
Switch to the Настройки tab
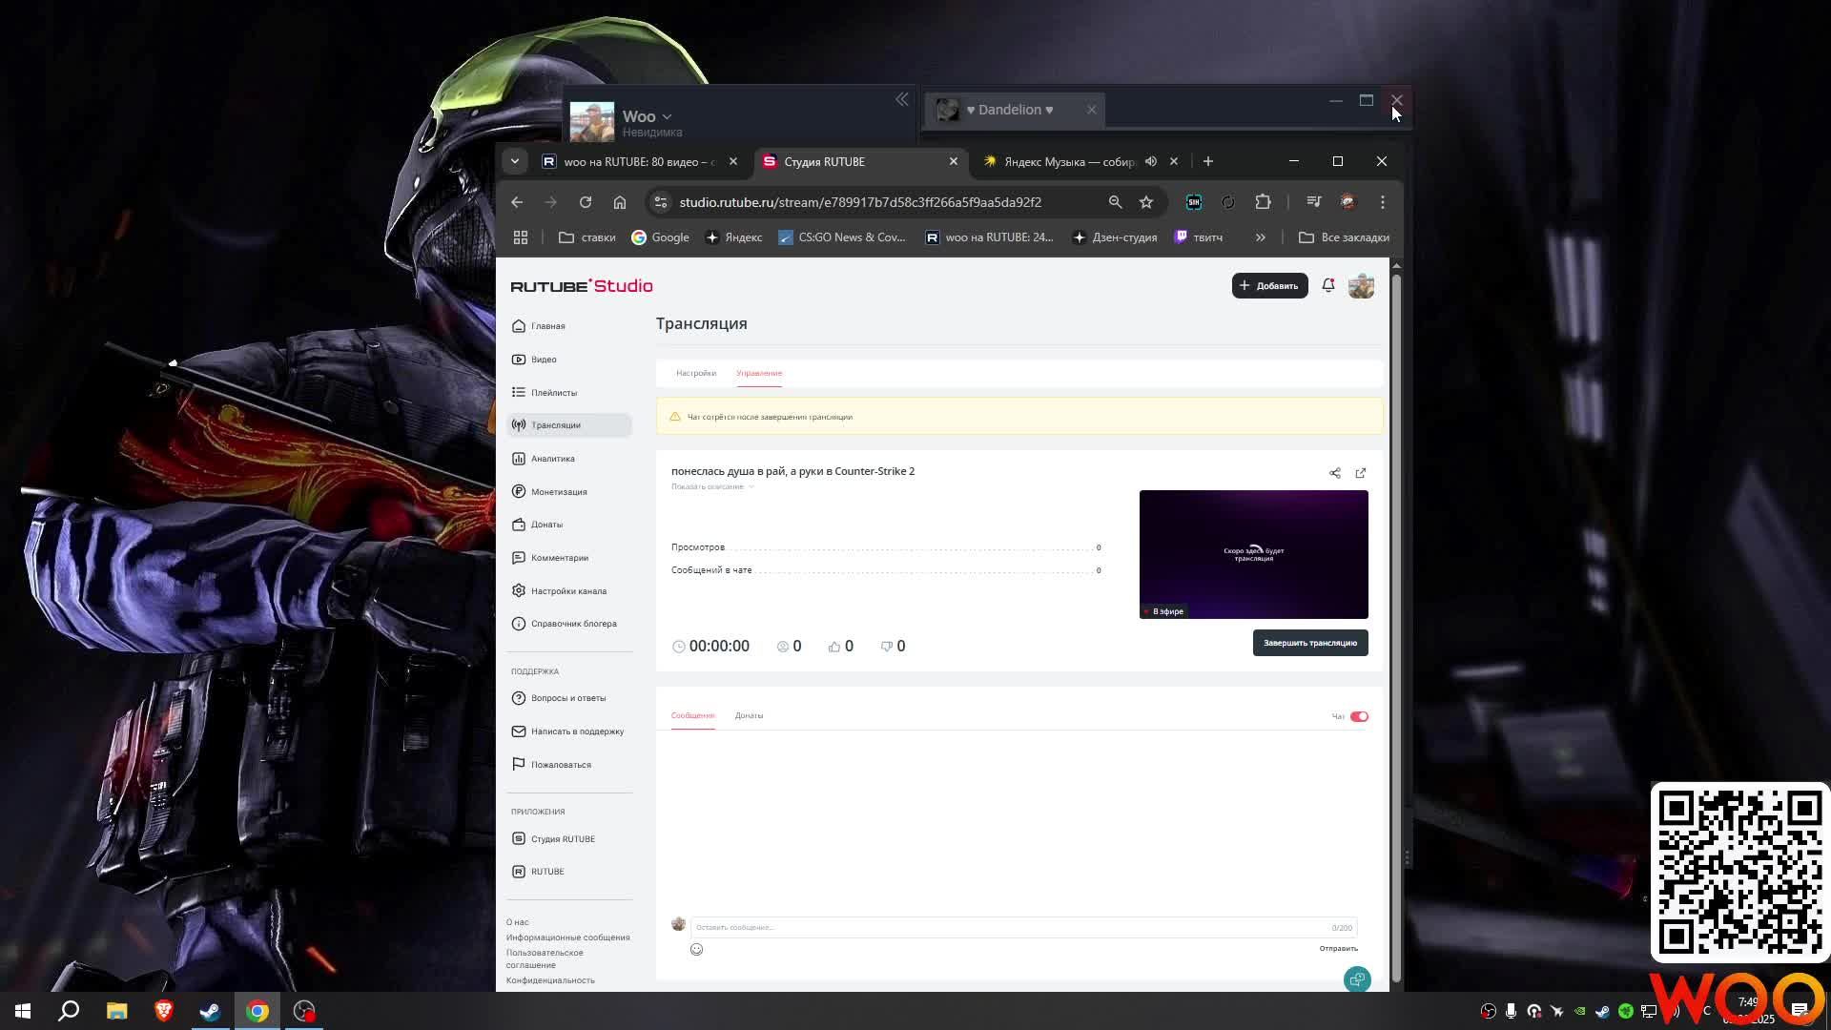click(x=695, y=373)
